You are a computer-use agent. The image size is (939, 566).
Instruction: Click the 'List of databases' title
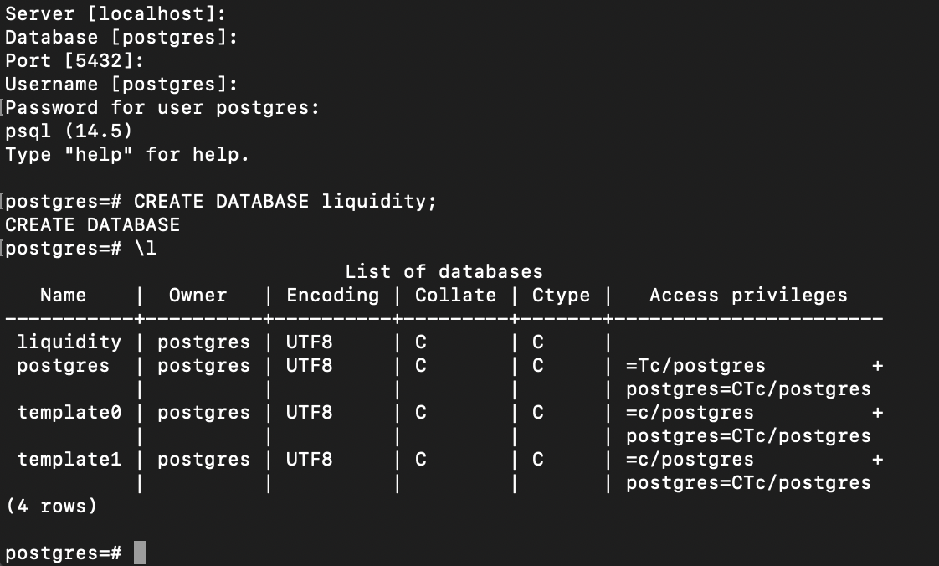pyautogui.click(x=444, y=272)
